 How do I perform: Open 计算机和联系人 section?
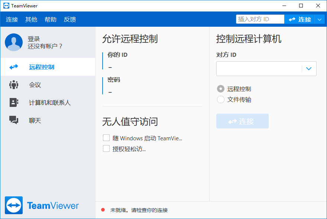click(x=48, y=102)
